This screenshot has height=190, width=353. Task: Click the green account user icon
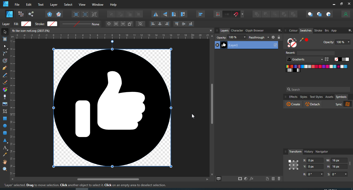click(346, 14)
